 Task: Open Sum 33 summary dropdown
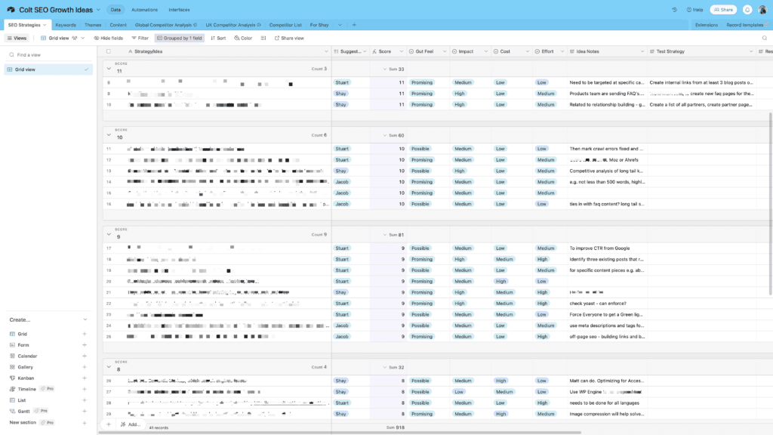coord(393,69)
